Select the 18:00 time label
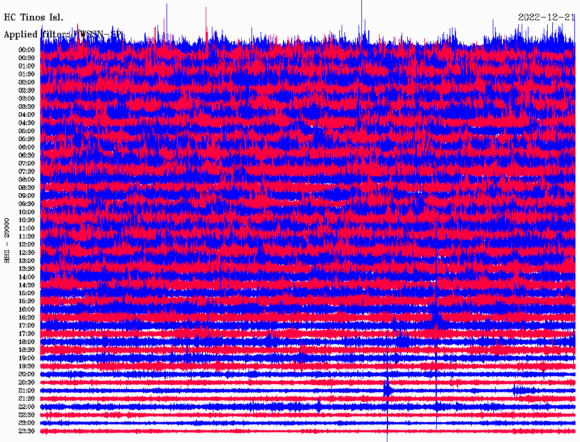580x442 pixels. pos(27,342)
